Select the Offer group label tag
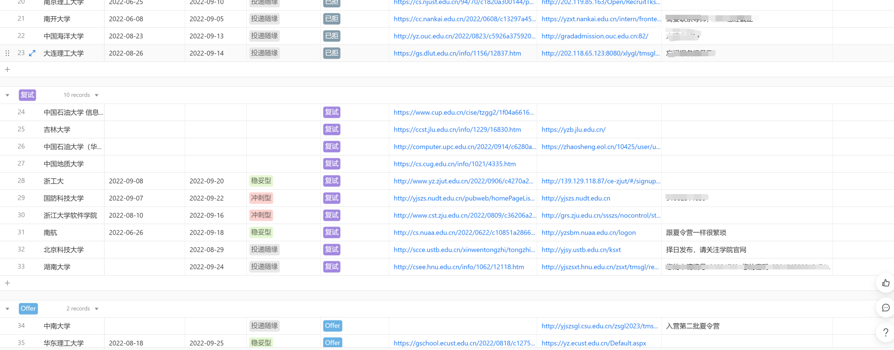The image size is (894, 350). tap(28, 309)
